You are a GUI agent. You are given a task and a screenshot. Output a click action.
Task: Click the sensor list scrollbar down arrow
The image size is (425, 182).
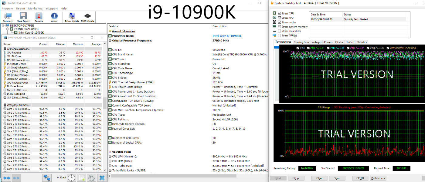(x=105, y=171)
